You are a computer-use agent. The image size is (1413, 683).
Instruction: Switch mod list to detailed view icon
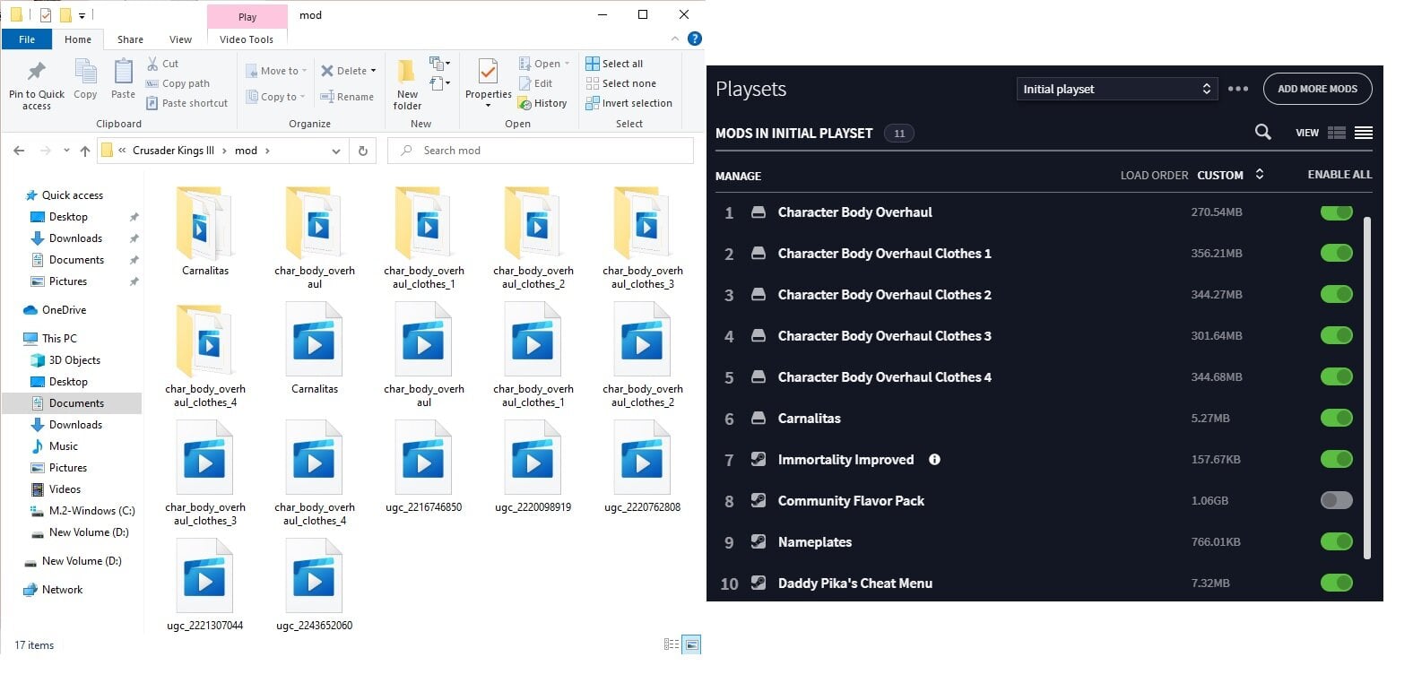pos(1337,133)
